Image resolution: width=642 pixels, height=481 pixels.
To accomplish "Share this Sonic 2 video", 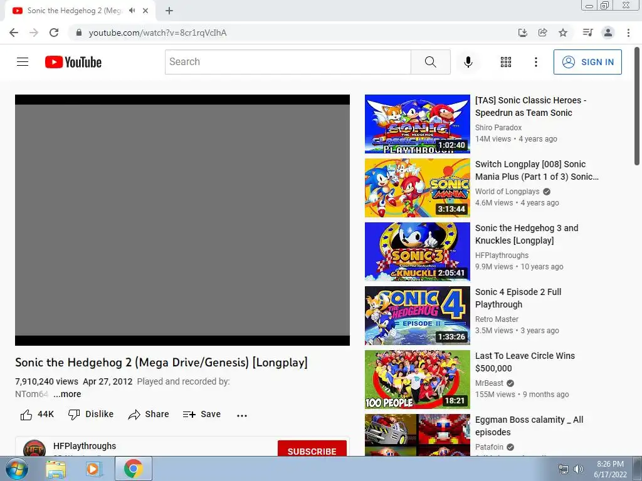I will click(x=148, y=415).
